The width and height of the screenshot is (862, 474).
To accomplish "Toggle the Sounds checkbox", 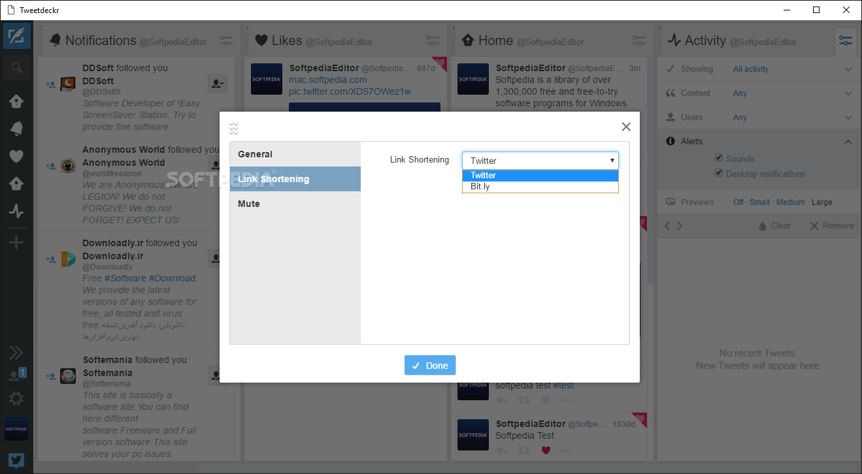I will (x=719, y=158).
